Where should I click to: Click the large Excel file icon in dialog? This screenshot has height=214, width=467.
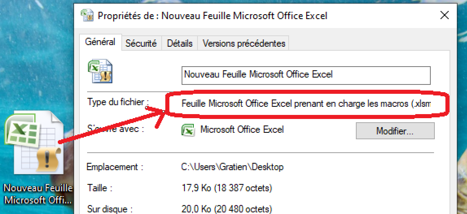coord(100,72)
